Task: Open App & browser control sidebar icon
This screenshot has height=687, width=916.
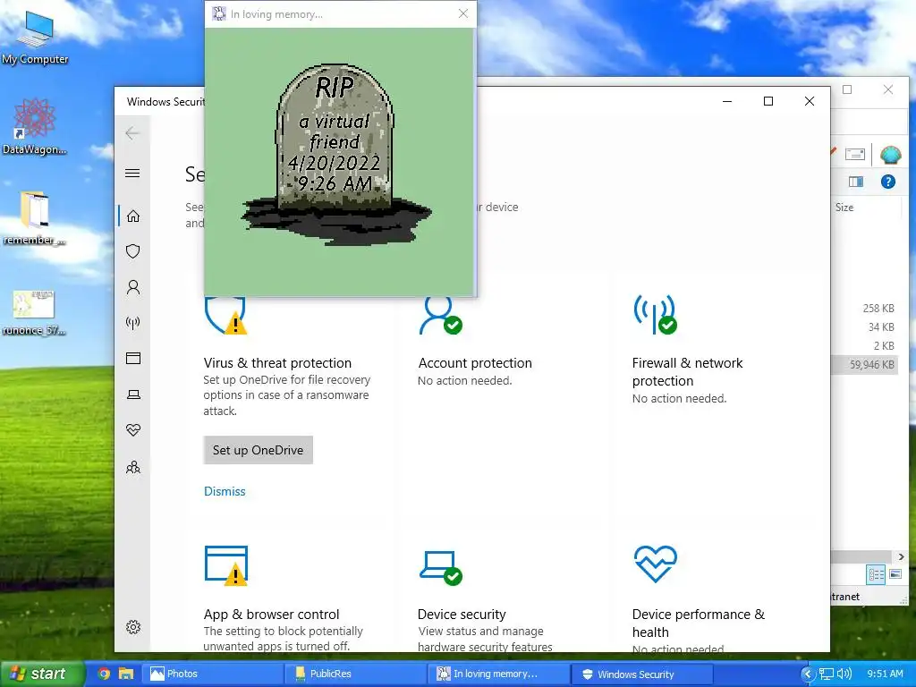Action: 133,358
